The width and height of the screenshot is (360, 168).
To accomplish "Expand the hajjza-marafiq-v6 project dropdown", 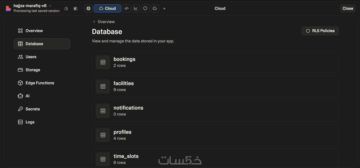I will pos(50,6).
